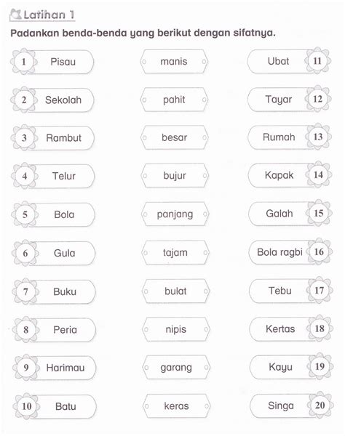This screenshot has width=345, height=436.
Task: Choose the word pahit
Action: tap(174, 100)
